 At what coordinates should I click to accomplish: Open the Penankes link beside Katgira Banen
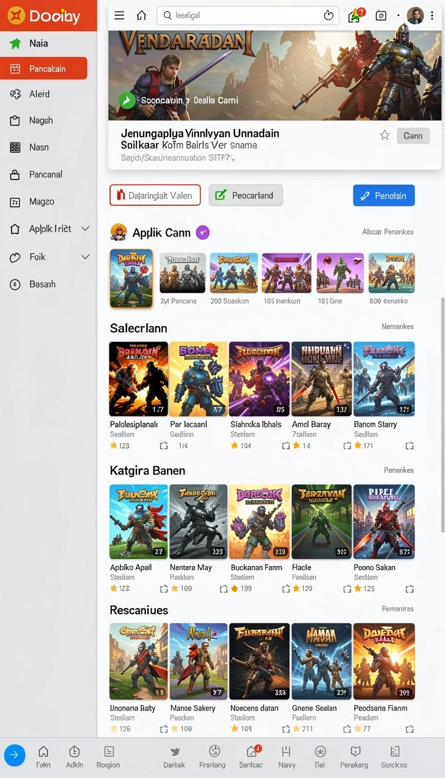pyautogui.click(x=399, y=470)
